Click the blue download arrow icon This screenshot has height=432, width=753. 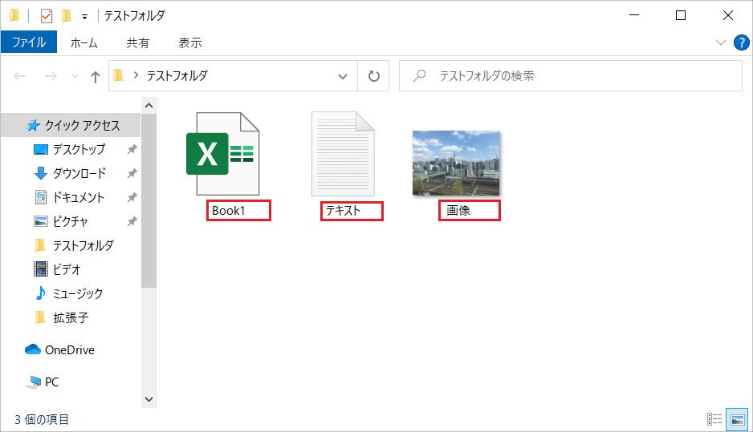tap(41, 173)
